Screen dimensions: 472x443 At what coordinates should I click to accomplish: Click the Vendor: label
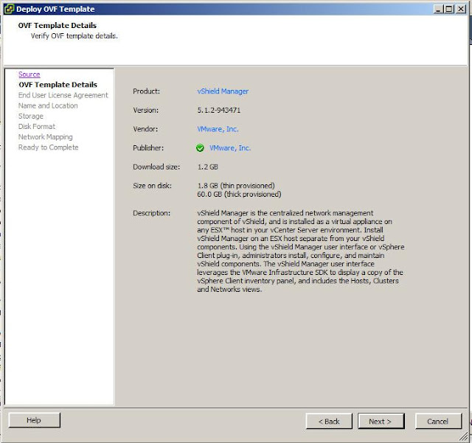(x=145, y=129)
